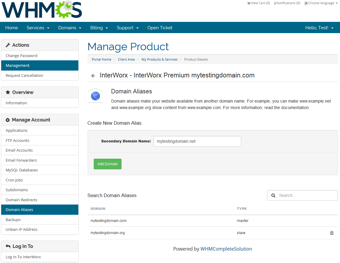Open Unban IP Address

coord(40,229)
